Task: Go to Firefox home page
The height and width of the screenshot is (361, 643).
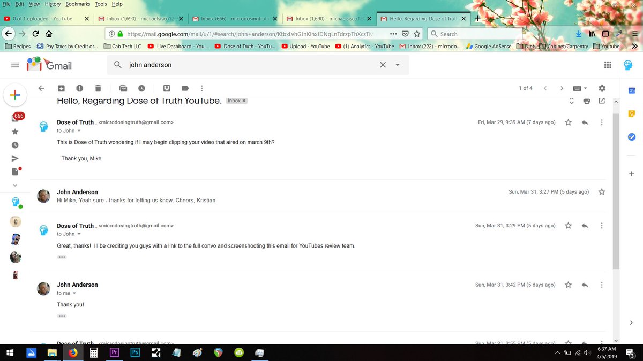Action: pyautogui.click(x=48, y=34)
